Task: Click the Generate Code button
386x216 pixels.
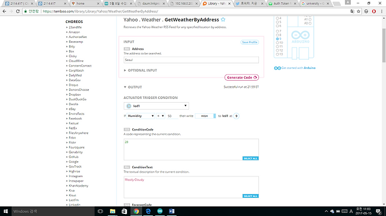Action: coord(241,78)
